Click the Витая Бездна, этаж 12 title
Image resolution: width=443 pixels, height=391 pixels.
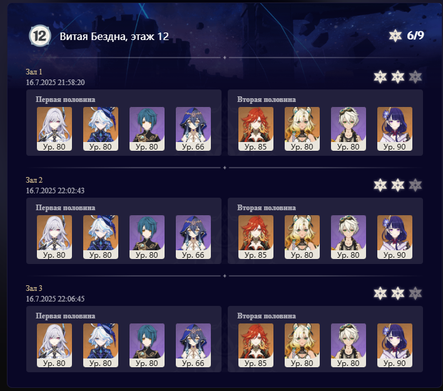pyautogui.click(x=114, y=36)
